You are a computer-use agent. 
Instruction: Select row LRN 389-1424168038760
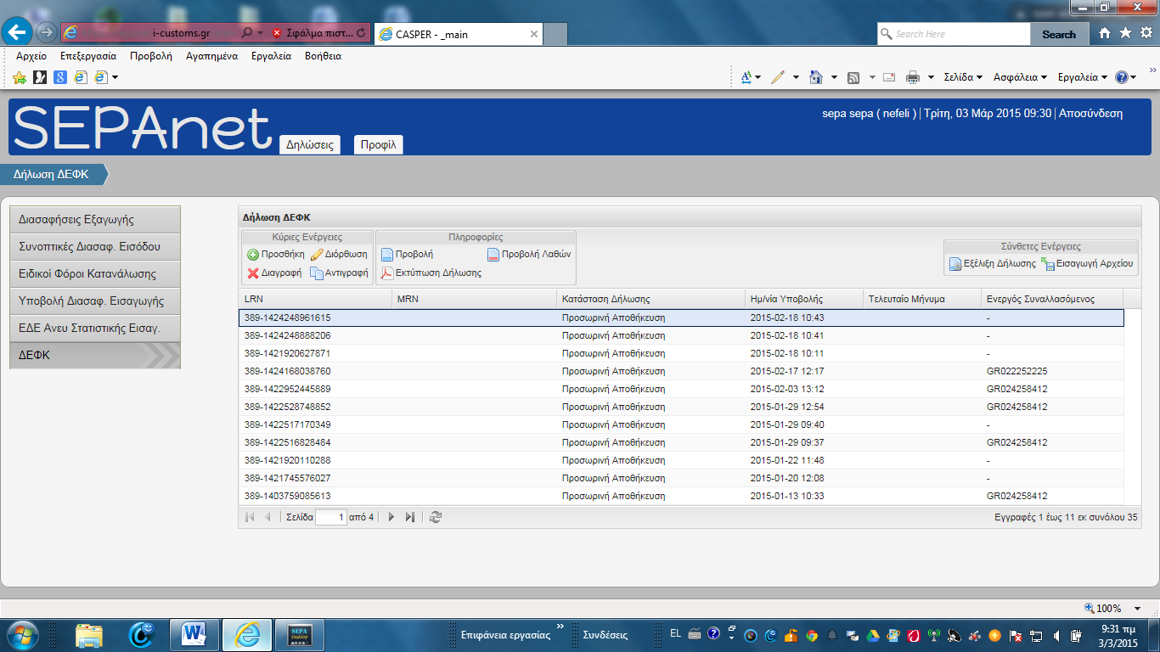click(x=681, y=371)
